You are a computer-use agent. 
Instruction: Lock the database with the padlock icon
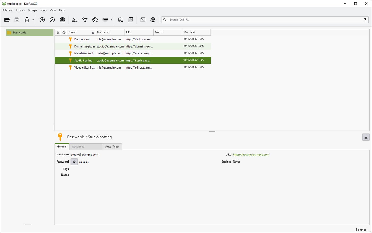pyautogui.click(x=27, y=20)
